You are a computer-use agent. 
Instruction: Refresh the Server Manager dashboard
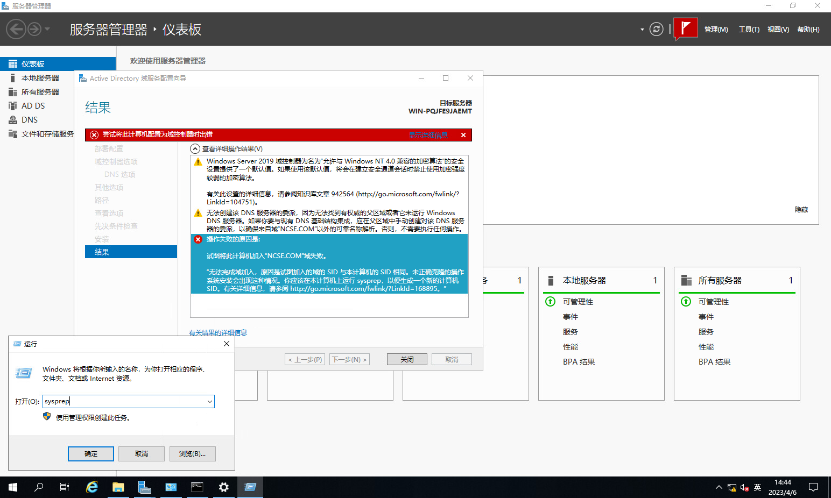[656, 29]
